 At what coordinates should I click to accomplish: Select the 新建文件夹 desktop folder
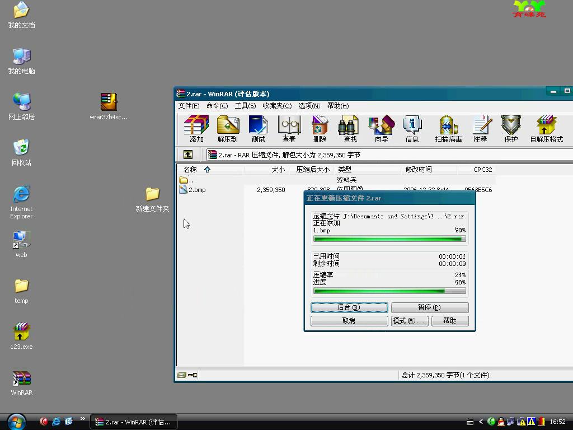[x=152, y=199]
